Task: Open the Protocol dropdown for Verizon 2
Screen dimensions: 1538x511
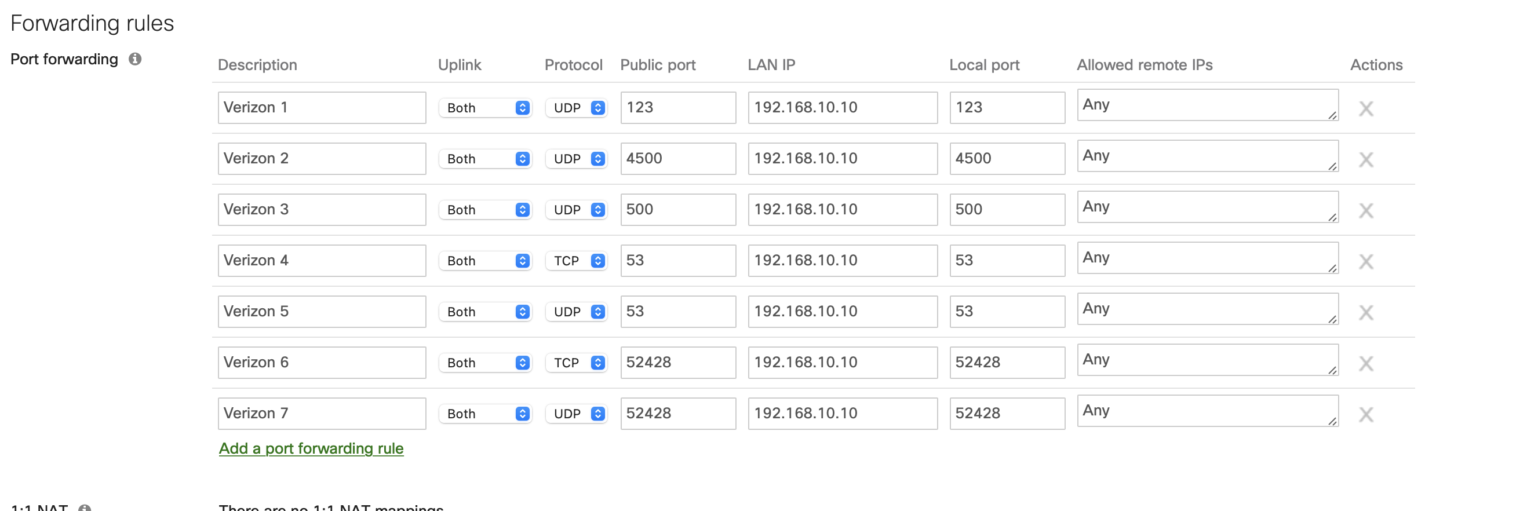Action: pos(575,159)
